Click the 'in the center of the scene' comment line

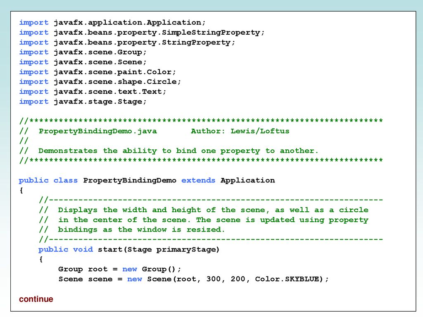pyautogui.click(x=204, y=220)
